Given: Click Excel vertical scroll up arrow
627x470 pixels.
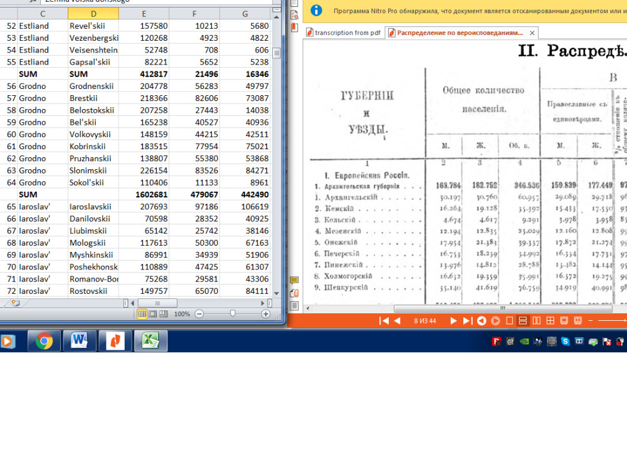Looking at the screenshot, I should pos(277,17).
